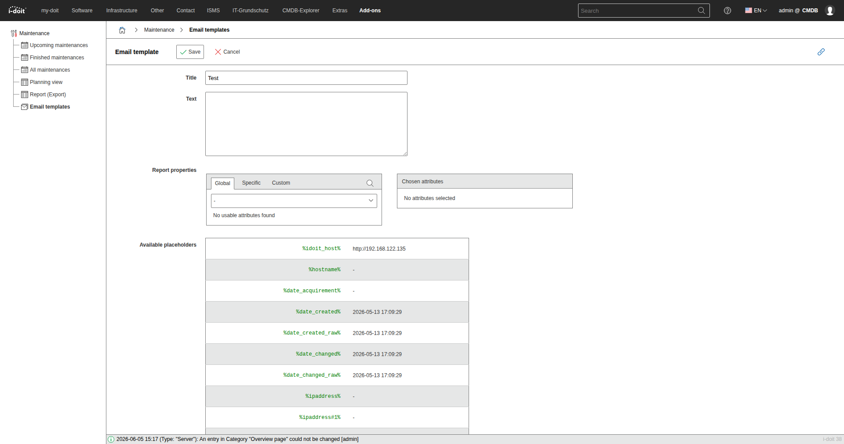
Task: Click the %date_created% placeholder
Action: coord(318,312)
